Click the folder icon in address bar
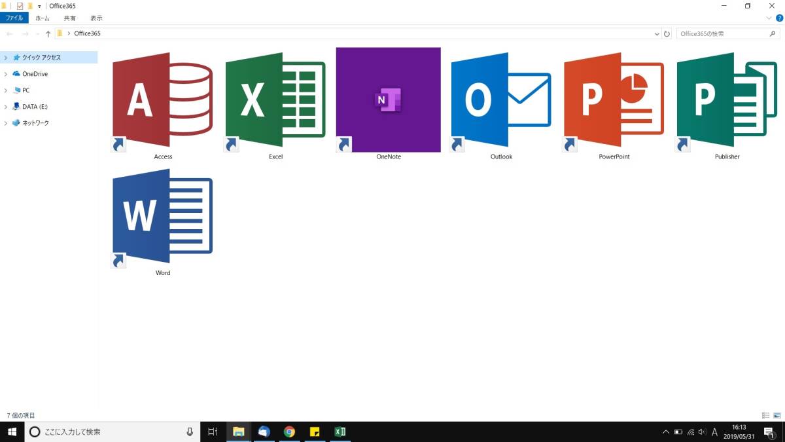Screen dimensions: 785x442 pos(60,33)
